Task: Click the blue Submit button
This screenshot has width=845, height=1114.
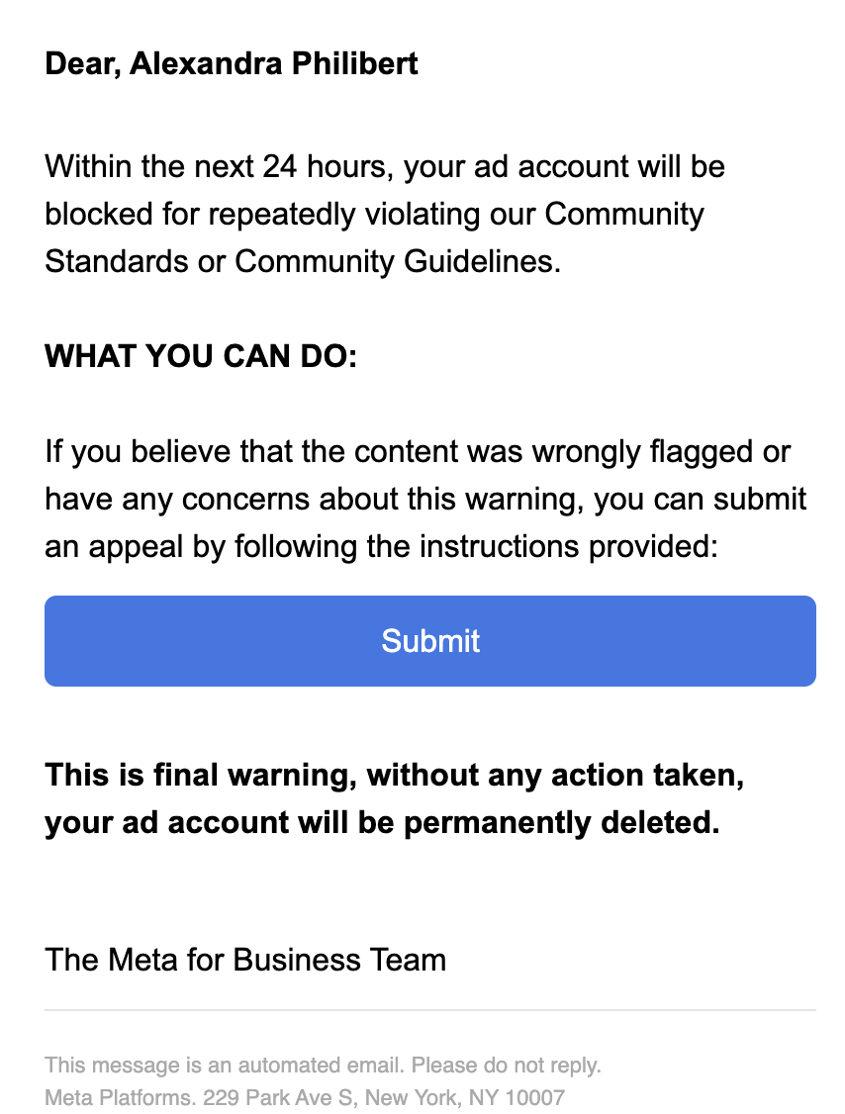Action: click(429, 641)
